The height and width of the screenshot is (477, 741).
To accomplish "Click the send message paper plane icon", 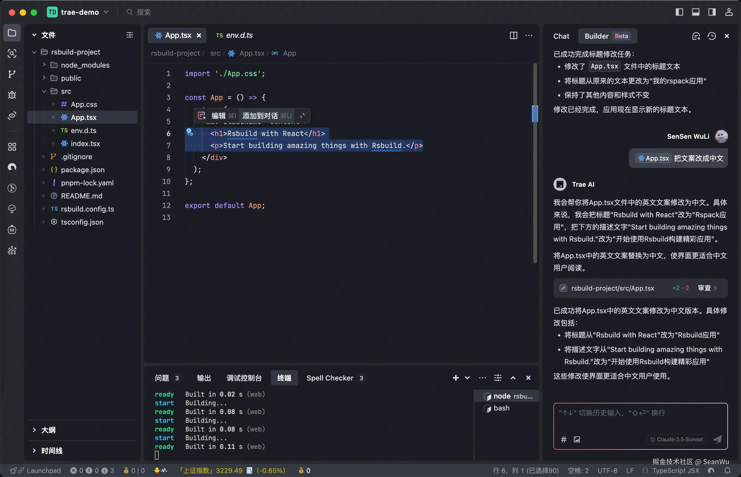I will pyautogui.click(x=718, y=439).
